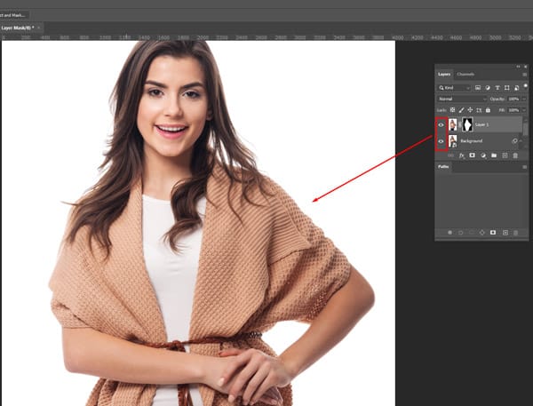
Task: Create a new layer group
Action: point(494,155)
